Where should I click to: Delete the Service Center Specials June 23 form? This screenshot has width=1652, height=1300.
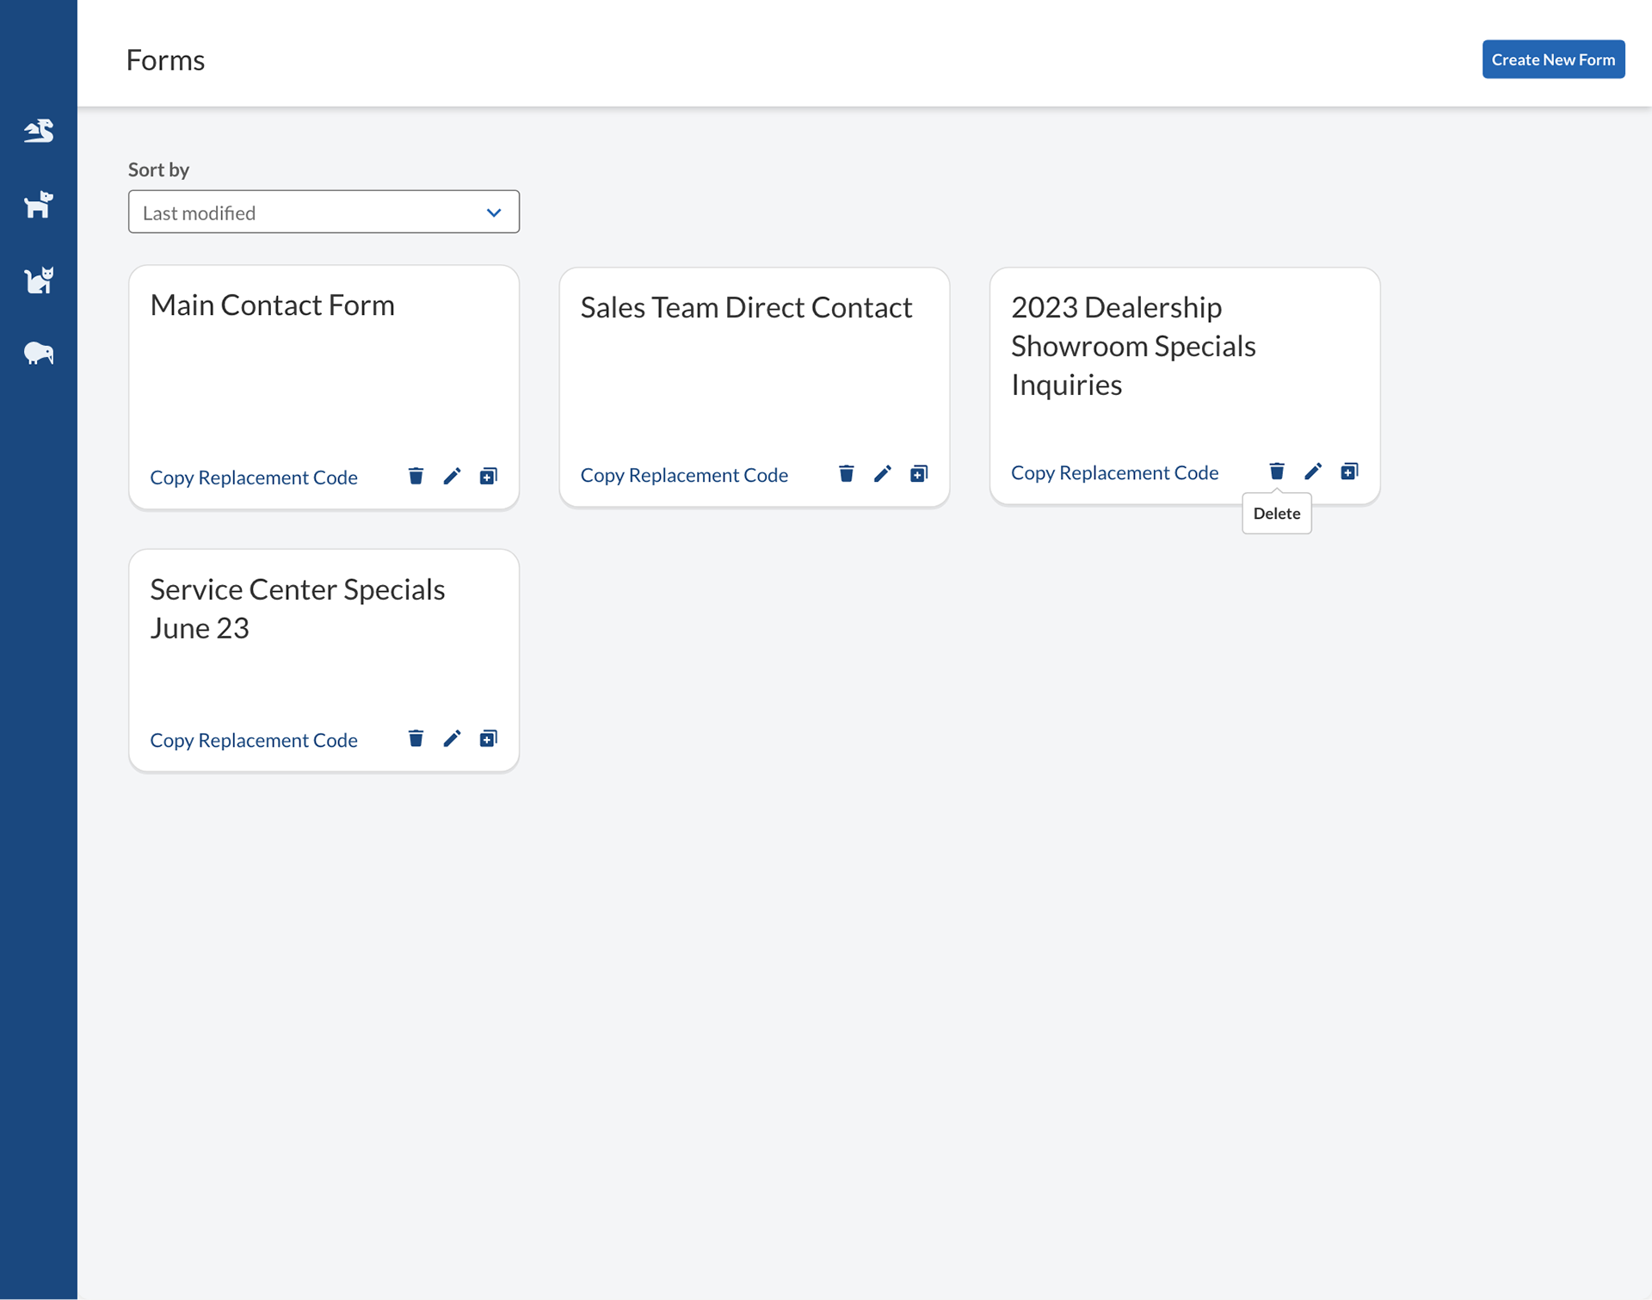coord(416,738)
